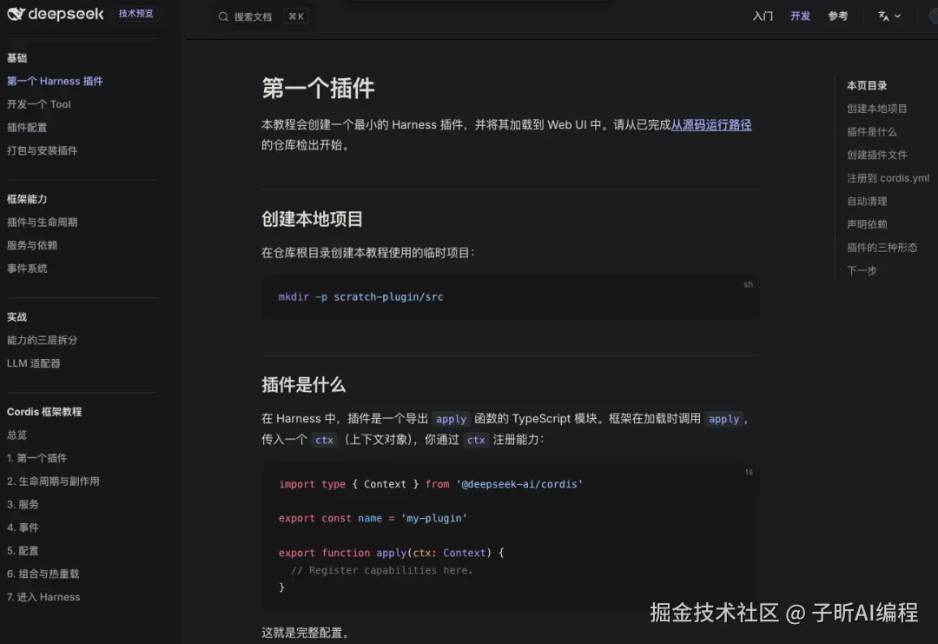The height and width of the screenshot is (644, 938).
Task: Click the Register capabilities here comment
Action: (381, 570)
